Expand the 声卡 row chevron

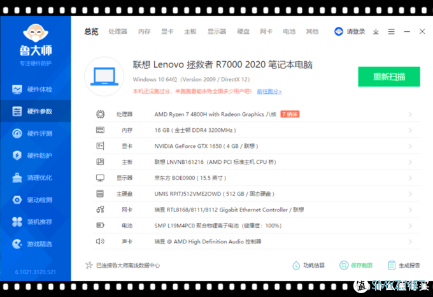tap(410, 242)
